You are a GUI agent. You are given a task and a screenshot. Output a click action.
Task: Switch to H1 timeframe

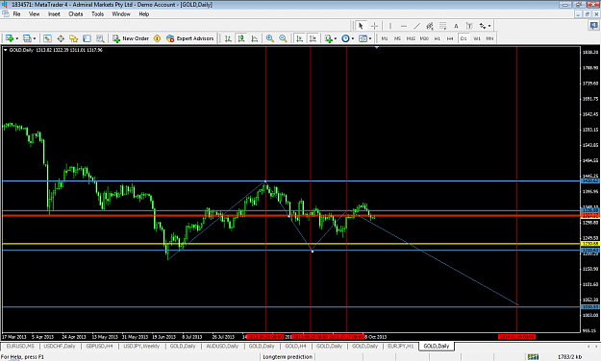click(438, 38)
